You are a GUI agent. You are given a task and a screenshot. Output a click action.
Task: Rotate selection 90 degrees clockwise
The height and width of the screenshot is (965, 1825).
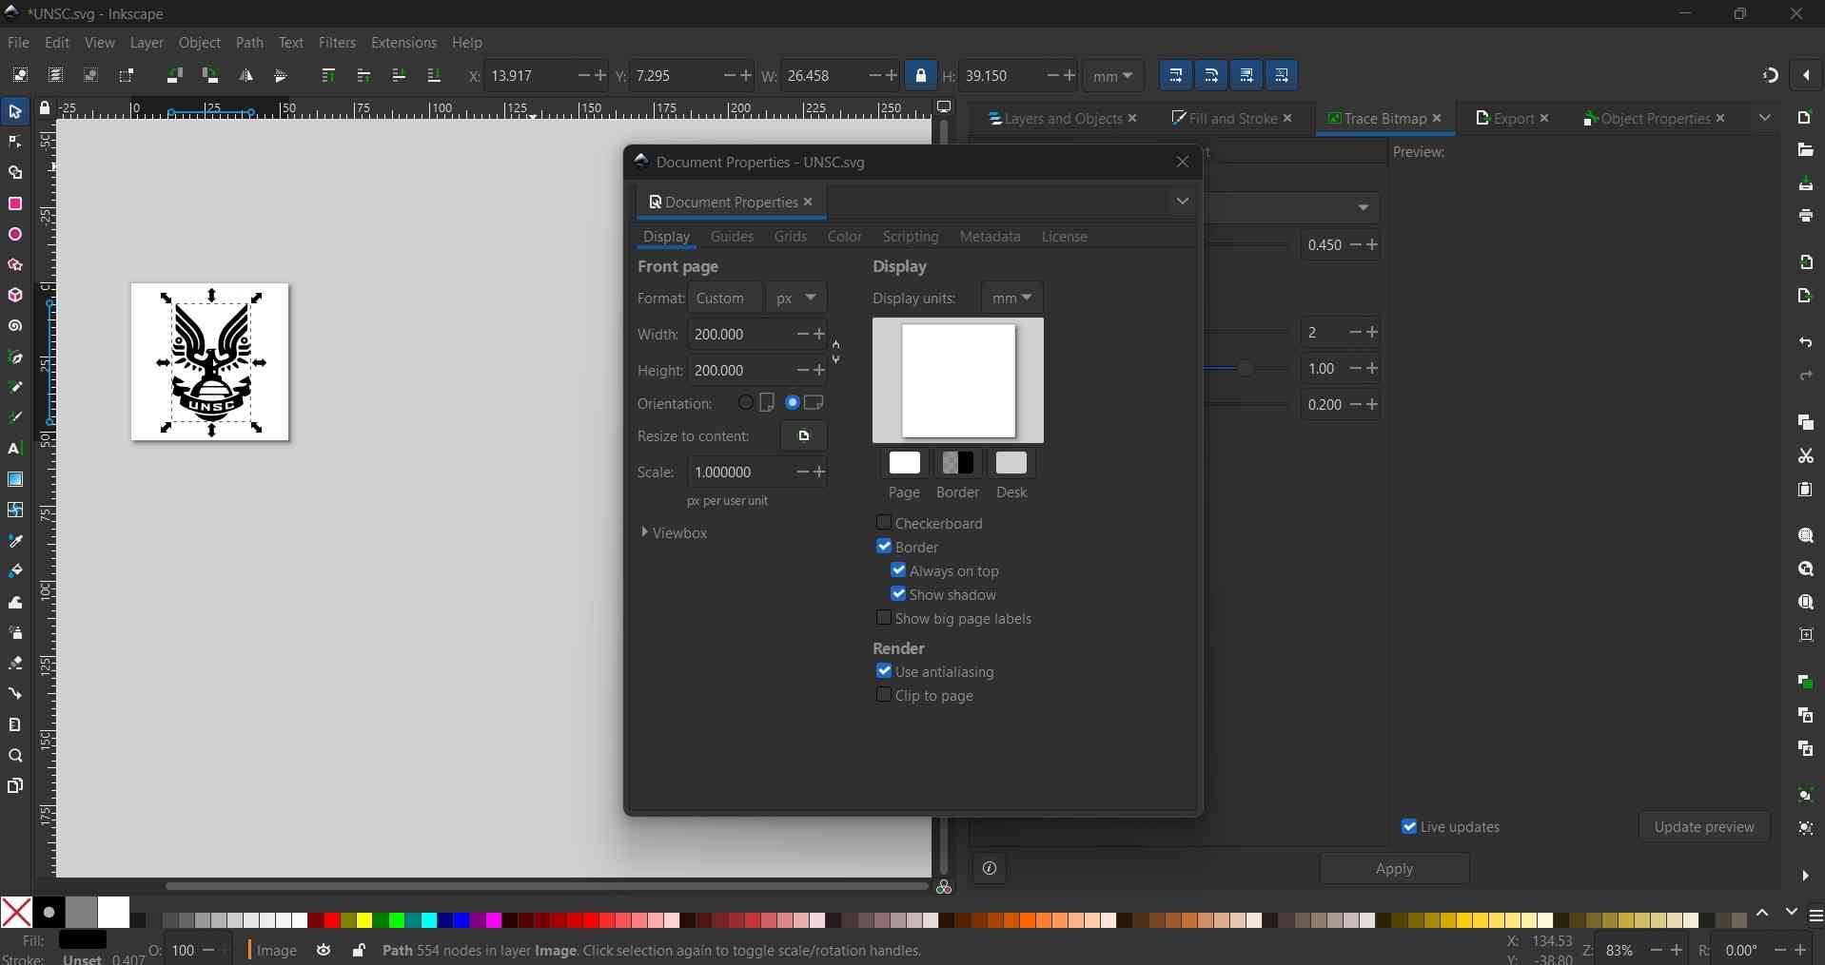pyautogui.click(x=210, y=76)
